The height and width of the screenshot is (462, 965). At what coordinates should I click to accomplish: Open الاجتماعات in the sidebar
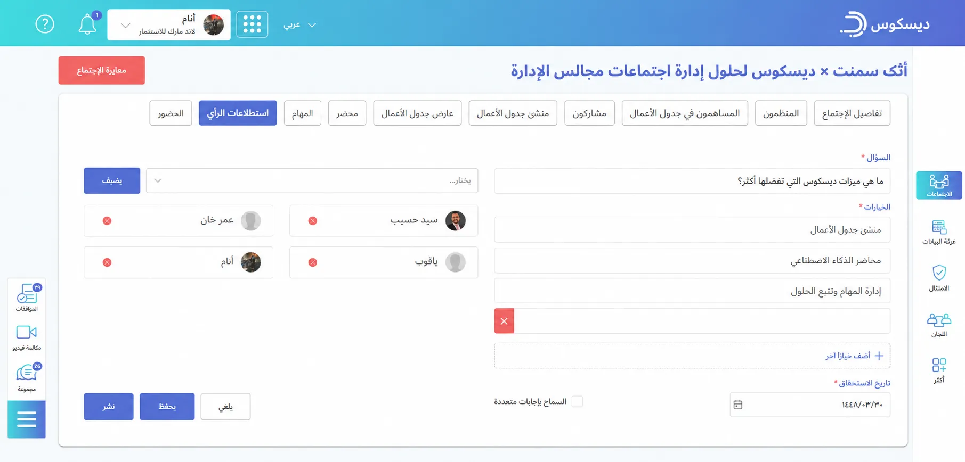(939, 185)
